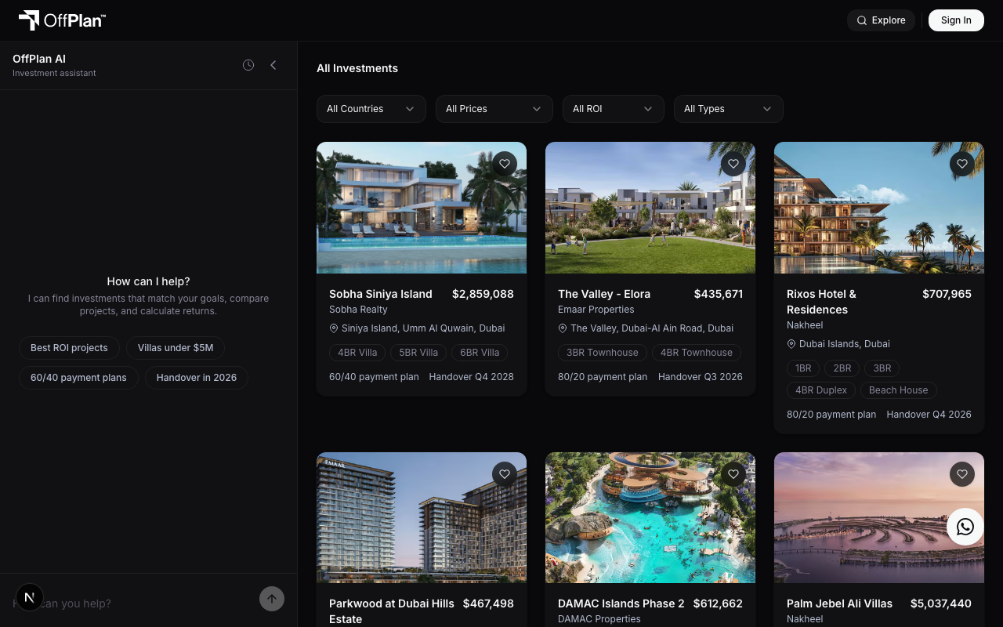
Task: Open WhatsApp chat floating button
Action: [x=965, y=527]
